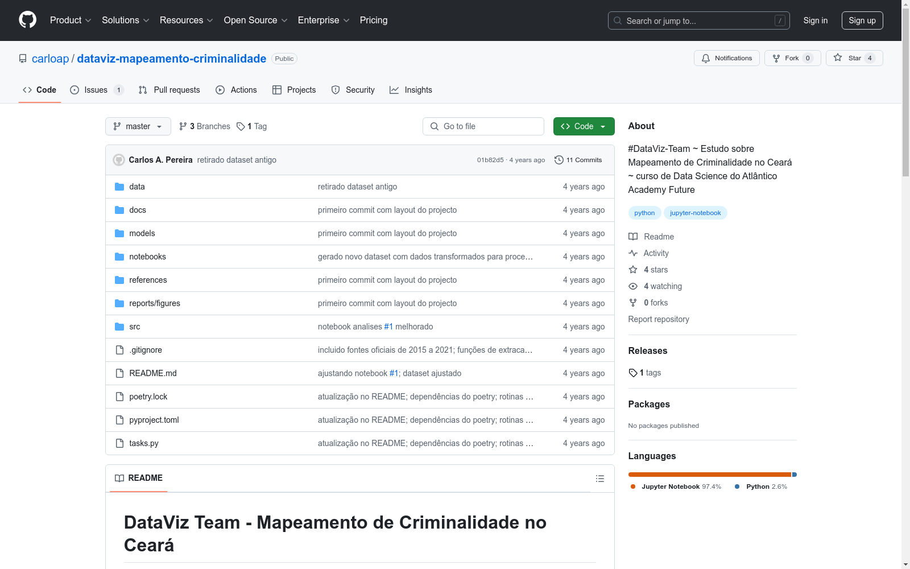Select the README tab header

(x=139, y=478)
